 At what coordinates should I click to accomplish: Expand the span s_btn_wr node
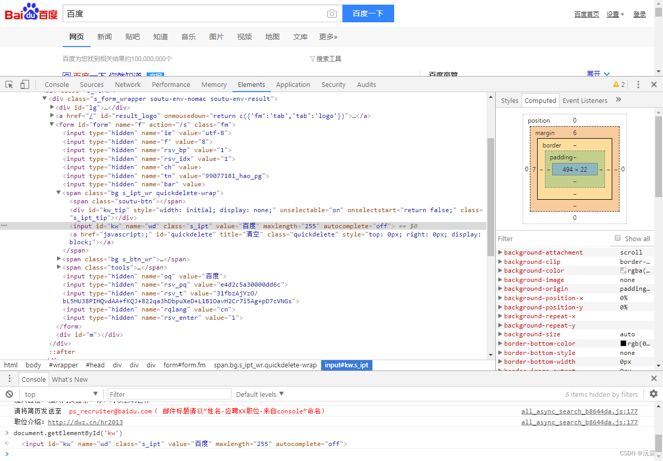point(59,259)
